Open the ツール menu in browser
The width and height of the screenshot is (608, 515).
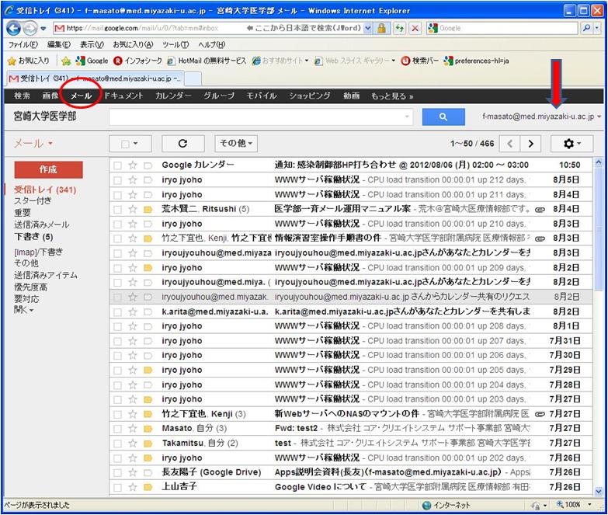point(175,45)
